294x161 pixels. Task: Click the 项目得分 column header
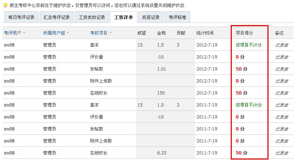click(x=244, y=33)
